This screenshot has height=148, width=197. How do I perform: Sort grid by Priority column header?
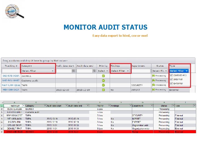click(103, 66)
